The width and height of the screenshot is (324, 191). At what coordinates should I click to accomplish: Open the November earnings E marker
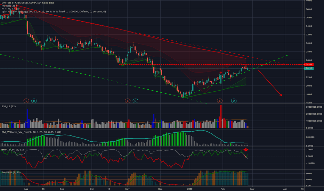128,101
